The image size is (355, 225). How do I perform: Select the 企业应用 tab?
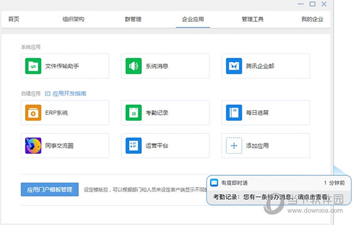193,19
